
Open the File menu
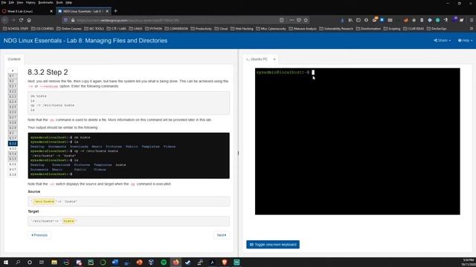coord(4,2)
